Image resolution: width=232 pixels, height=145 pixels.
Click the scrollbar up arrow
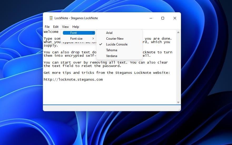click(178, 32)
